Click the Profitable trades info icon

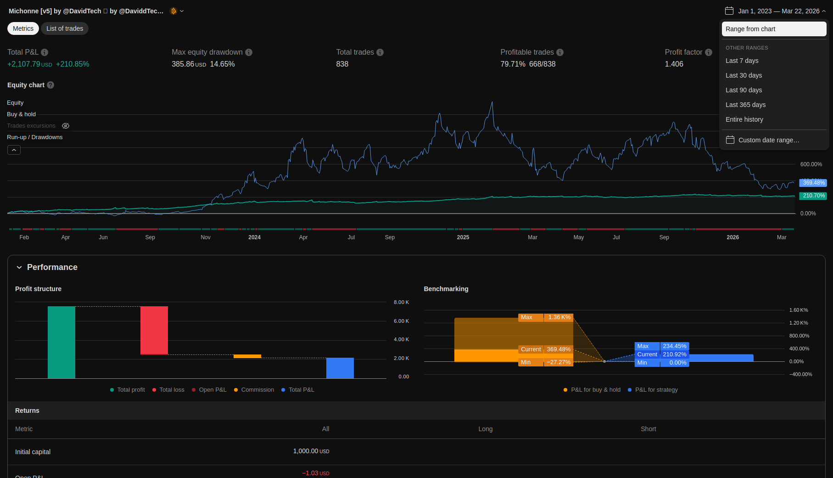point(560,52)
